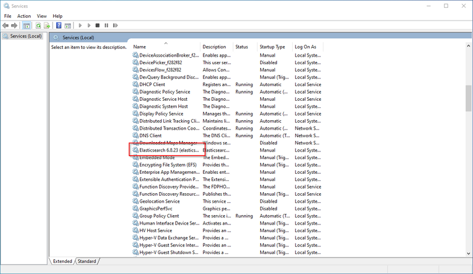The width and height of the screenshot is (473, 274).
Task: Click the vertical scrollbar's down arrow
Action: coord(468,253)
